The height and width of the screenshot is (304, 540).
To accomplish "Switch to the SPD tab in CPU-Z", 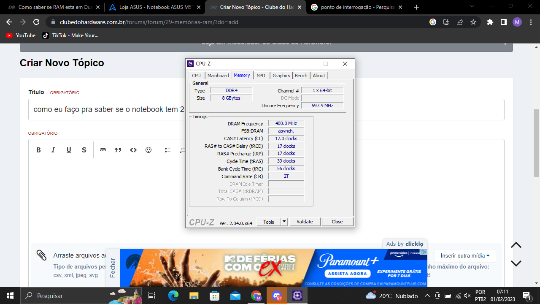I will (x=261, y=76).
